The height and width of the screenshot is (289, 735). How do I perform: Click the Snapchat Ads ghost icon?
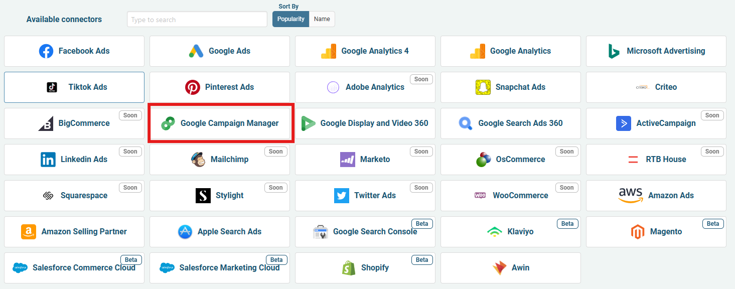pyautogui.click(x=483, y=87)
